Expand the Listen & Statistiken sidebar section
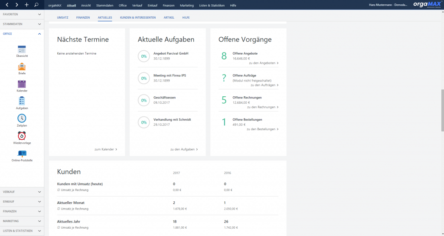The image size is (444, 236). (22, 231)
